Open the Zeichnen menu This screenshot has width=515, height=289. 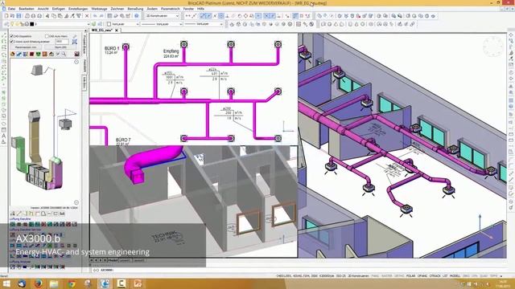coord(117,9)
